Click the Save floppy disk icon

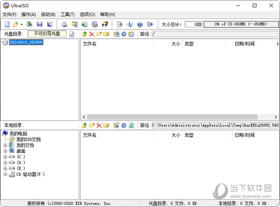click(x=40, y=24)
